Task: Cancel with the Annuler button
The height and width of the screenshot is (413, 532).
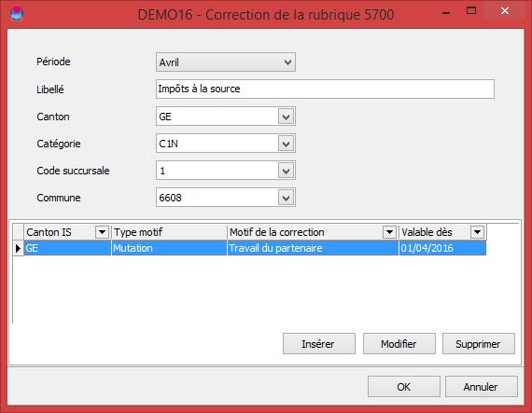Action: click(x=481, y=387)
